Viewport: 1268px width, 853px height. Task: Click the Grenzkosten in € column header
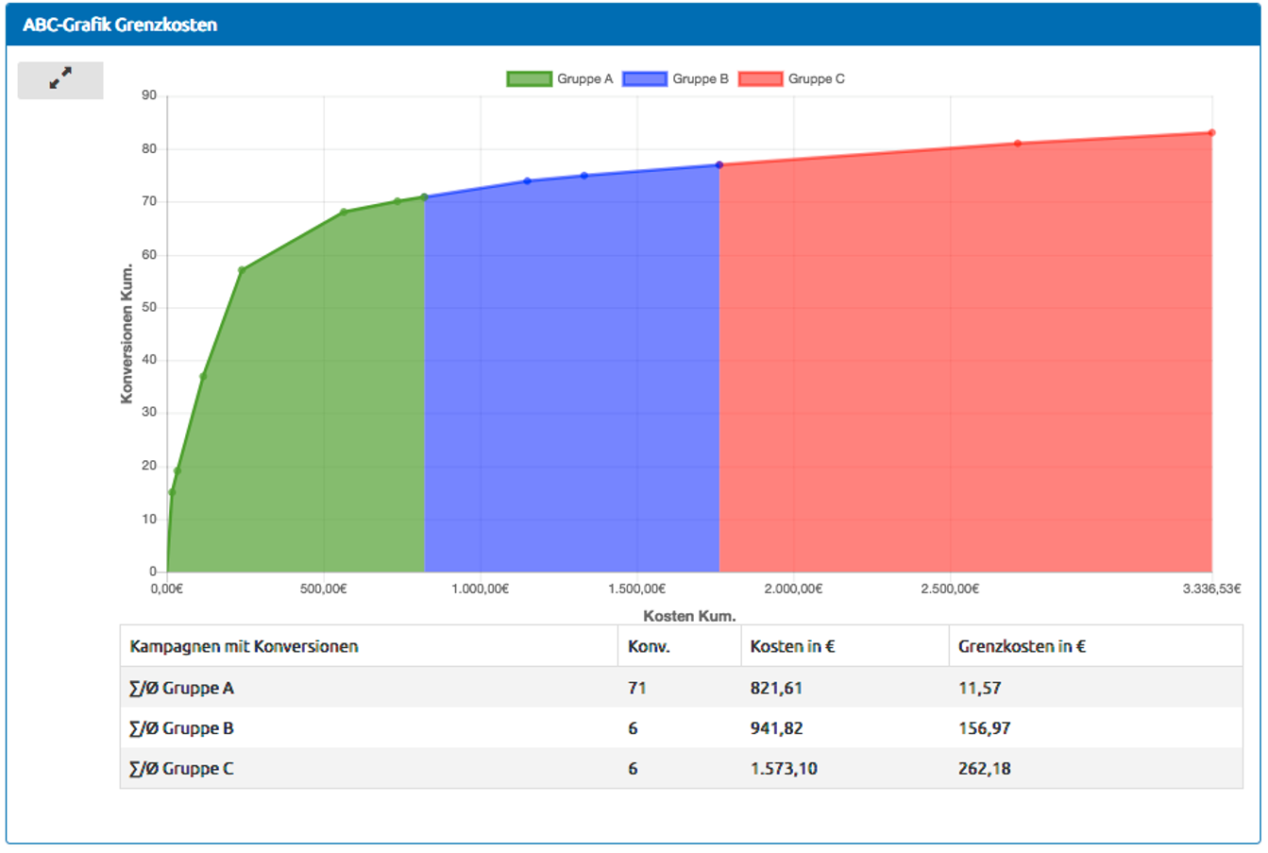coord(1022,647)
